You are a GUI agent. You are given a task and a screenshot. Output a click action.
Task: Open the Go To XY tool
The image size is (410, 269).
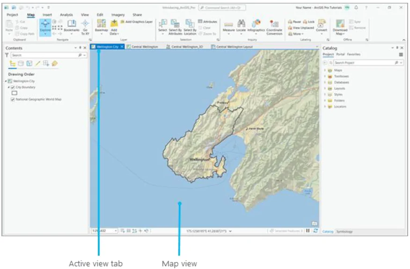(85, 27)
